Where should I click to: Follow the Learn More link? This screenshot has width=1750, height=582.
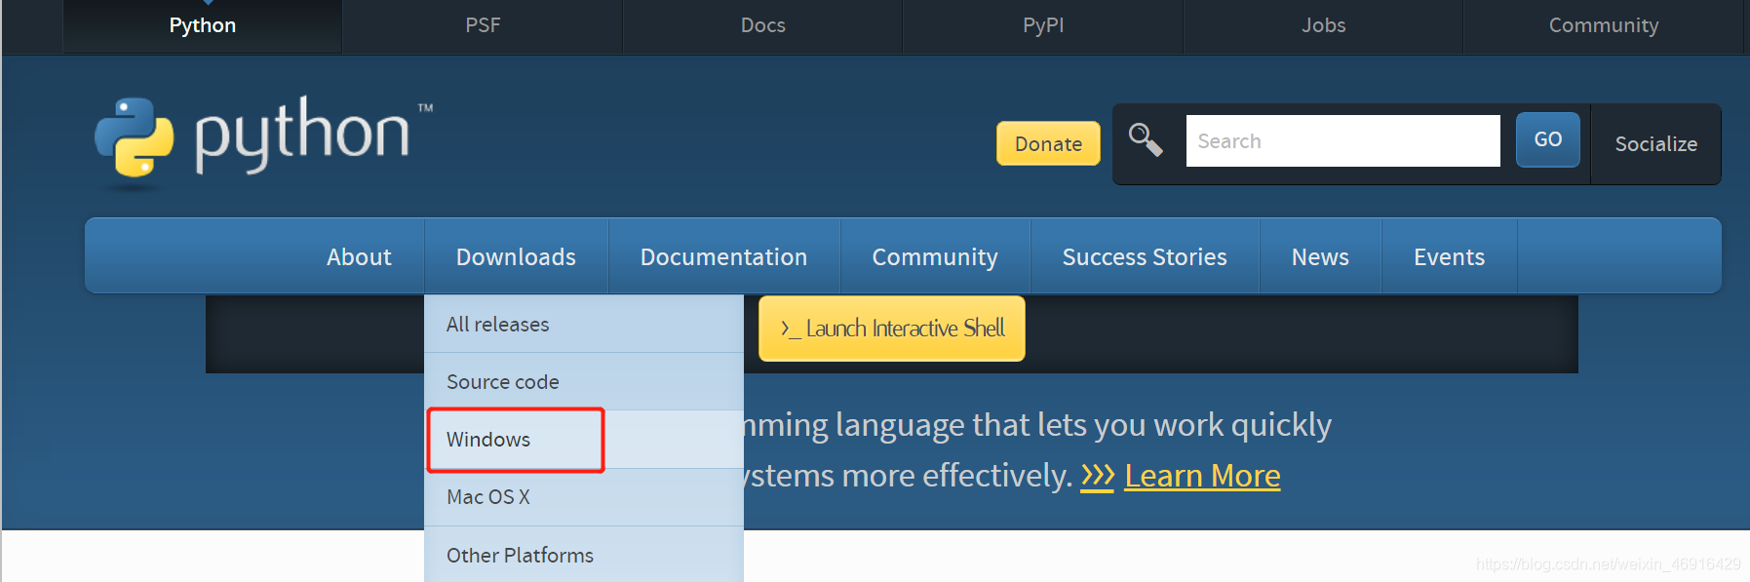1202,476
